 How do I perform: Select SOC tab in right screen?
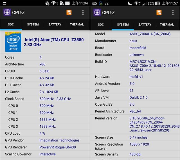point(101,25)
